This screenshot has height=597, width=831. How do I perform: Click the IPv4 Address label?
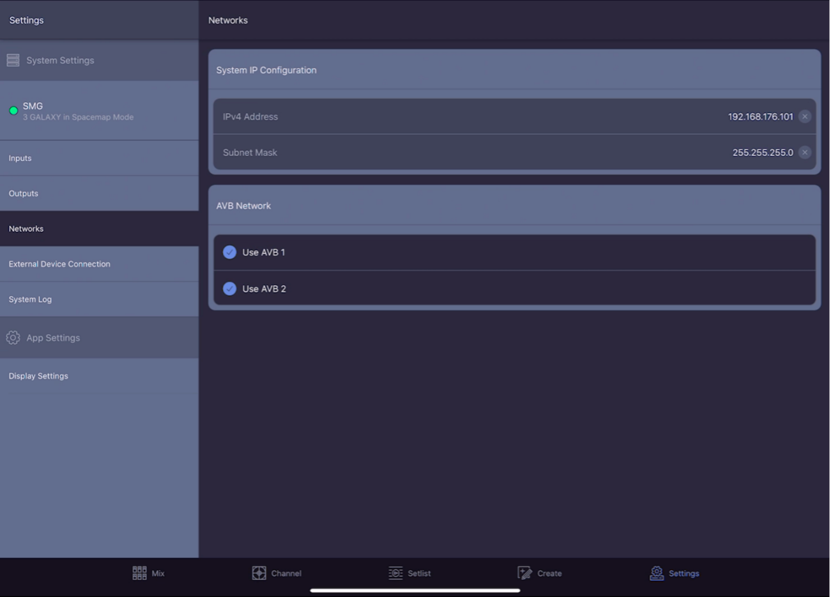click(x=250, y=117)
